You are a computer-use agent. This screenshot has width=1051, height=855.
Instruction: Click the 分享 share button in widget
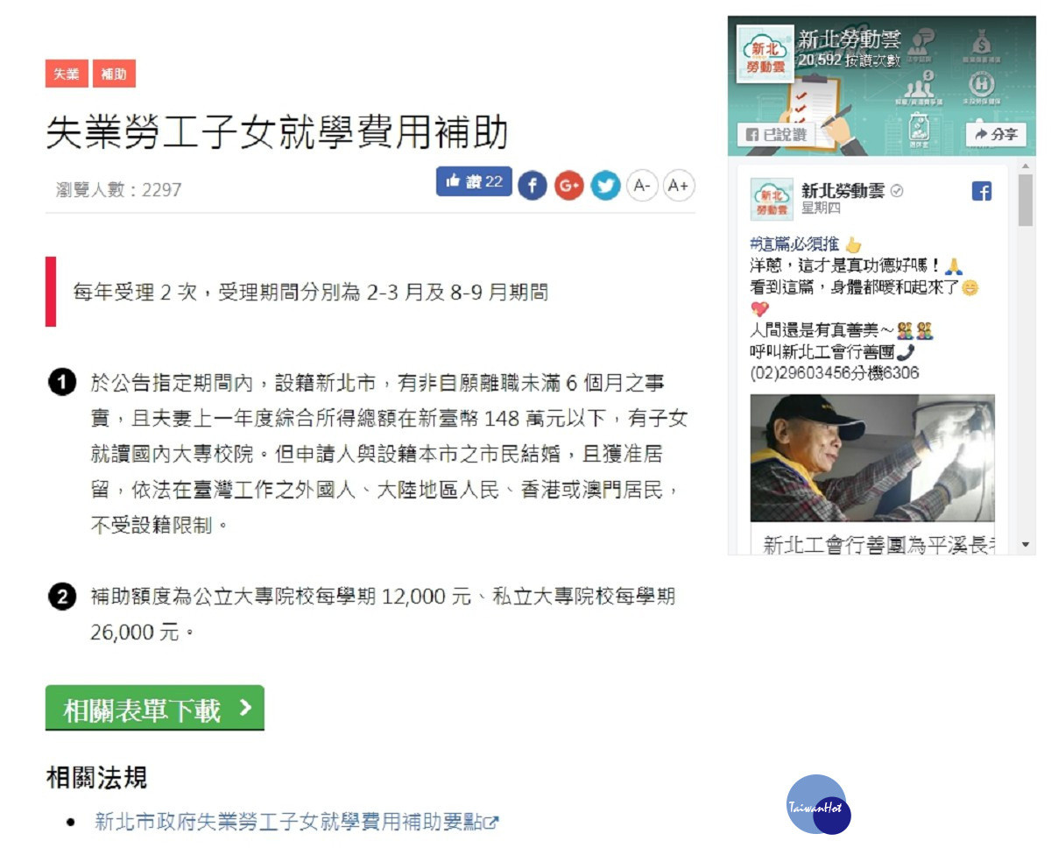996,134
